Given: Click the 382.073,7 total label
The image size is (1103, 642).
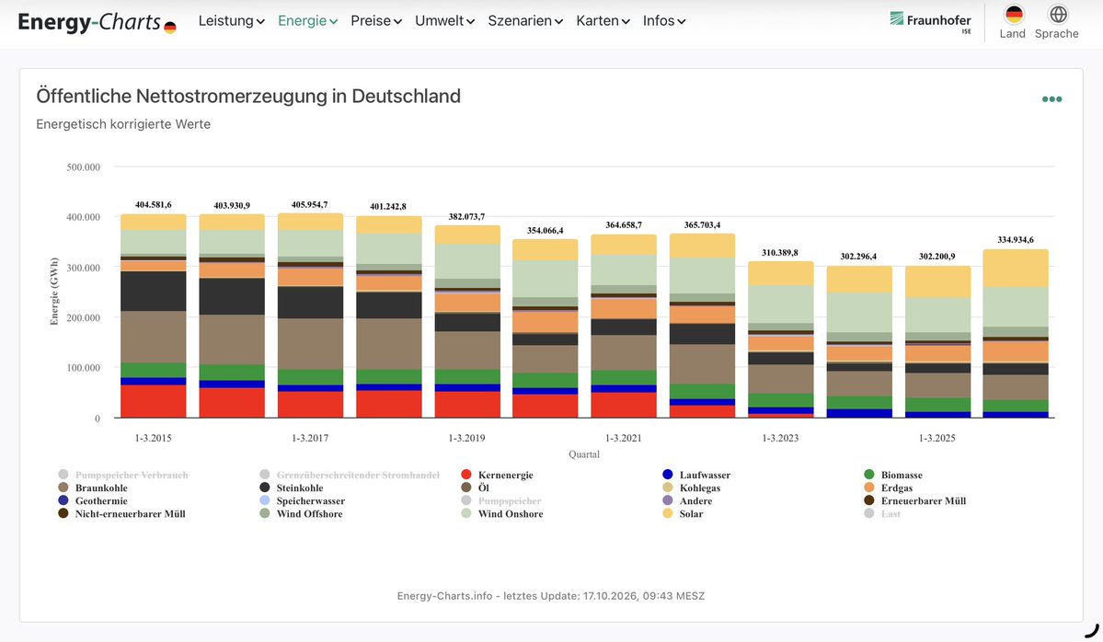Looking at the screenshot, I should 466,216.
